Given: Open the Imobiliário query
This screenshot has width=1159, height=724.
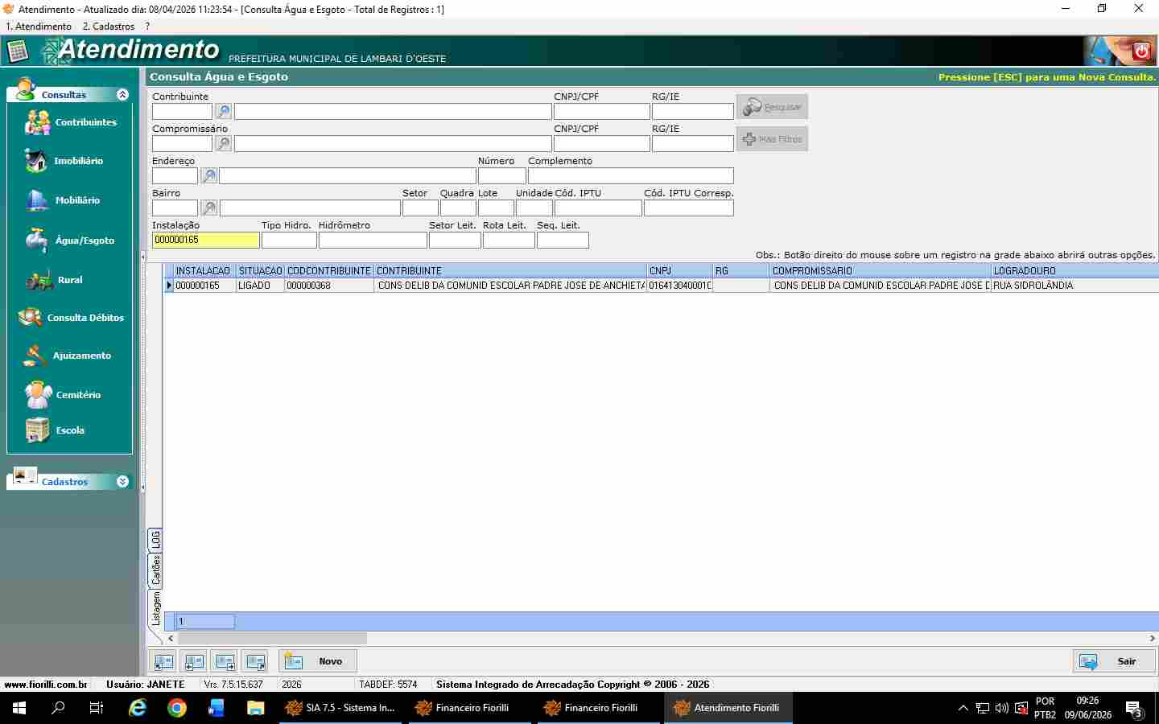Looking at the screenshot, I should pos(64,161).
